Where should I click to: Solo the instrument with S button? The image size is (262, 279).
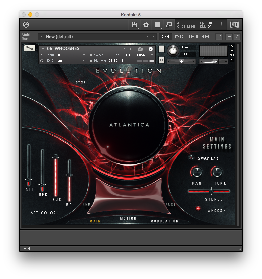pos(161,49)
